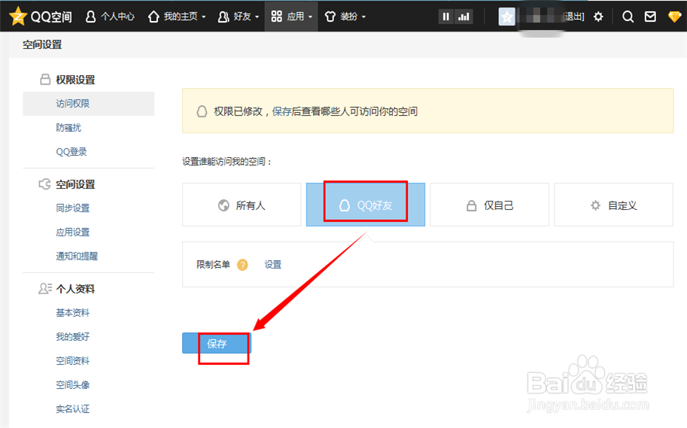Open the 装扮 dropdown menu
The height and width of the screenshot is (428, 687).
[345, 17]
